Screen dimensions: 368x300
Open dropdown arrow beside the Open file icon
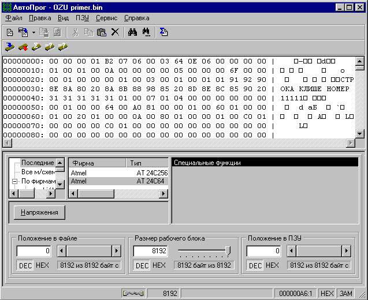[x=34, y=32]
